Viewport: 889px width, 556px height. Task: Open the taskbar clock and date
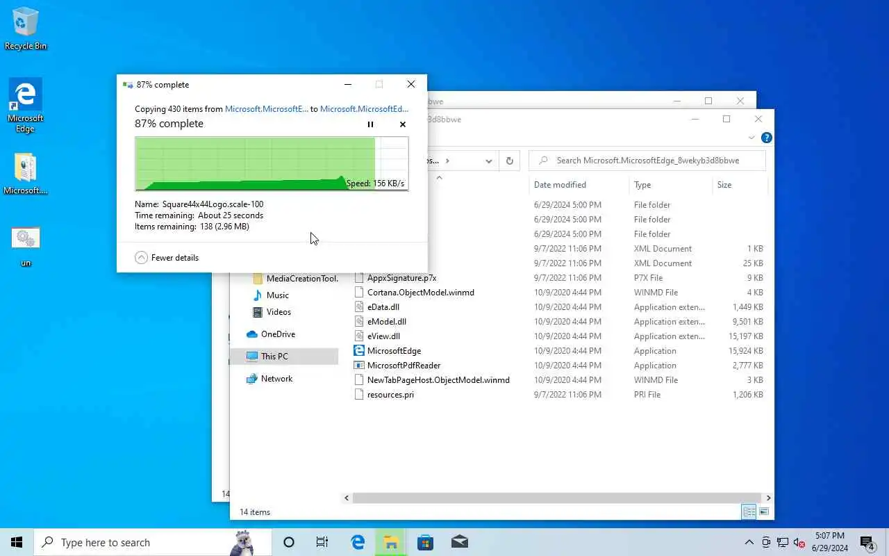pos(829,542)
